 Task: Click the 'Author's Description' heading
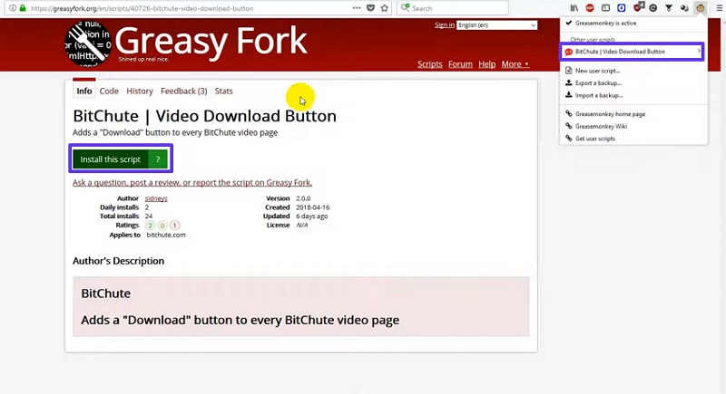coord(119,261)
